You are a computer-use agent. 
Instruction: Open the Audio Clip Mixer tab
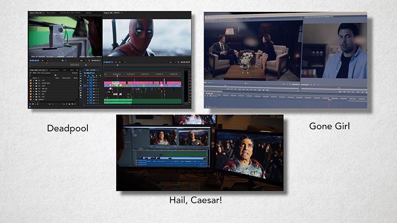[70, 13]
